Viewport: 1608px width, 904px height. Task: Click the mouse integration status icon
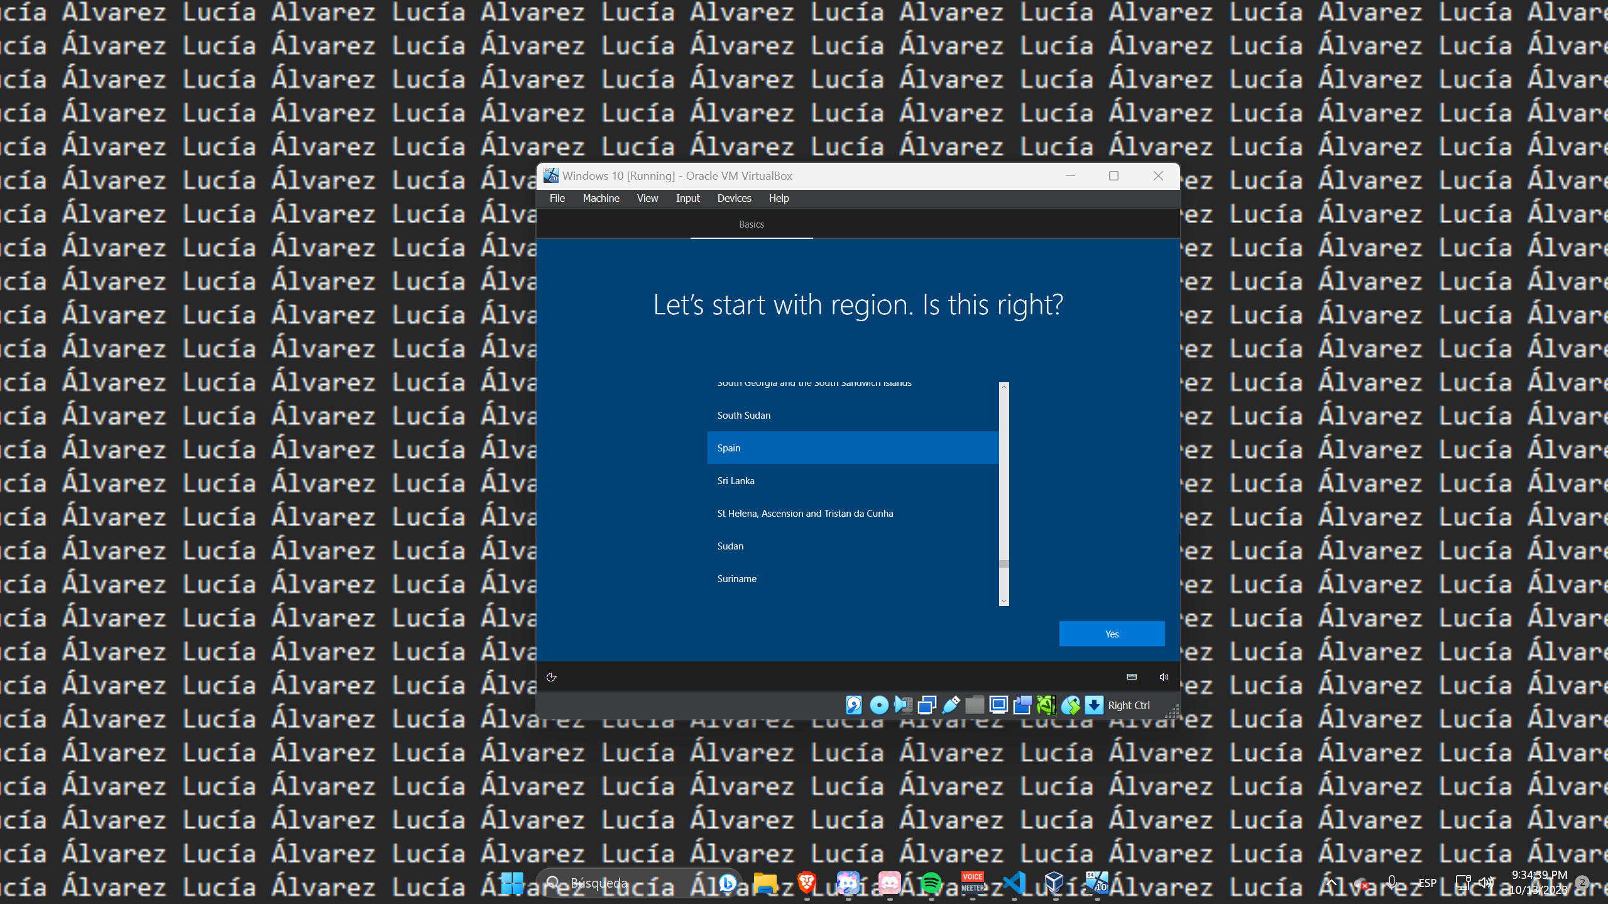pos(1070,705)
